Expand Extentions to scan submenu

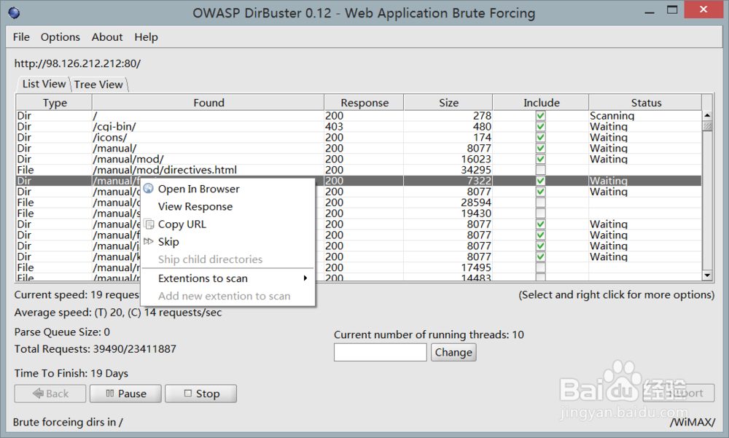pos(227,278)
